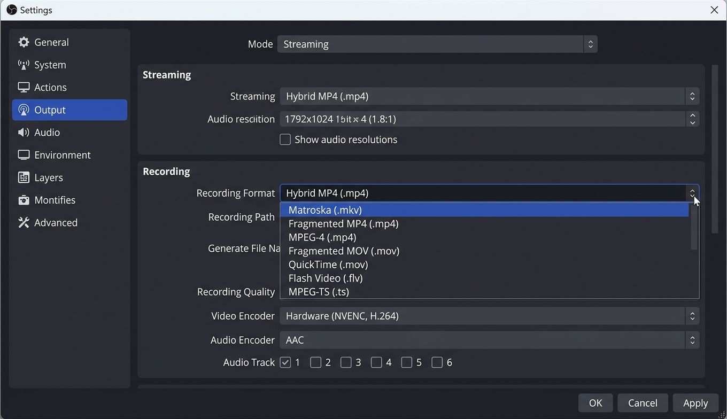The width and height of the screenshot is (727, 419).
Task: Enable Audio Track 6
Action: (437, 362)
